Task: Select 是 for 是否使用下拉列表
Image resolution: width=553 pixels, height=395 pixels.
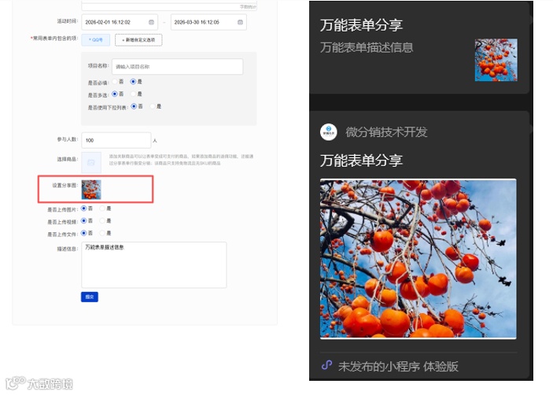Action: click(x=153, y=106)
